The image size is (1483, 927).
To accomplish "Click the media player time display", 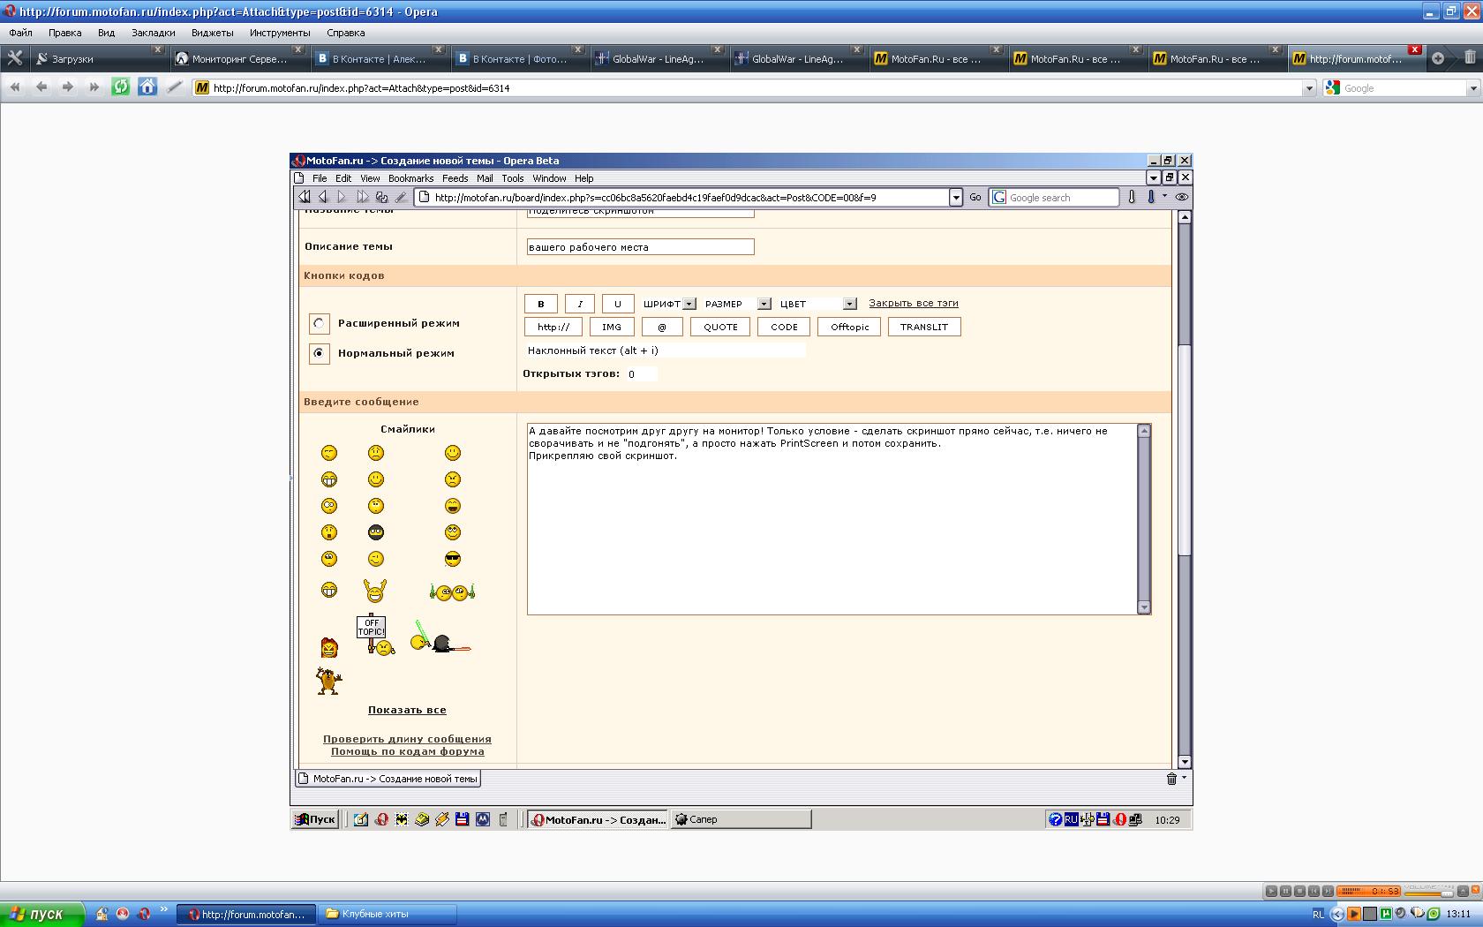I will [x=1369, y=891].
